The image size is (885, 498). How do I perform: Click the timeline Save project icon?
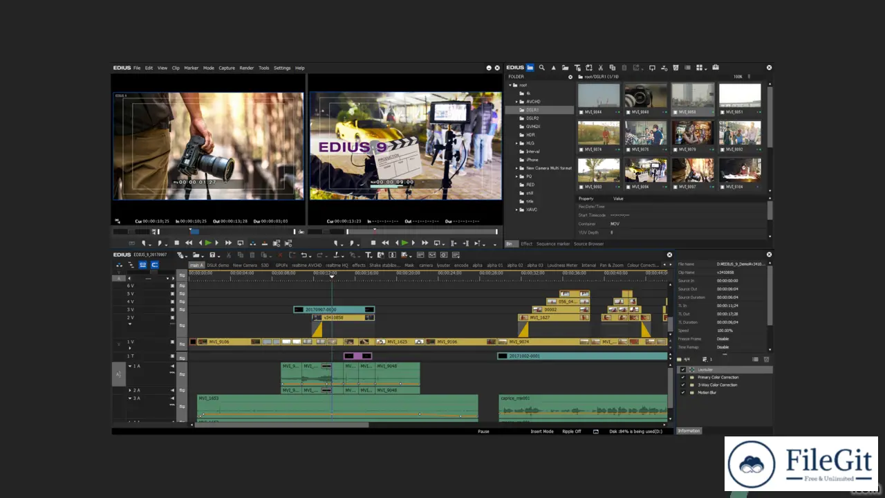[212, 255]
